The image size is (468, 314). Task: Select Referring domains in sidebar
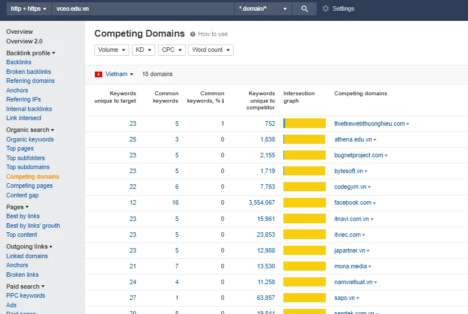30,81
